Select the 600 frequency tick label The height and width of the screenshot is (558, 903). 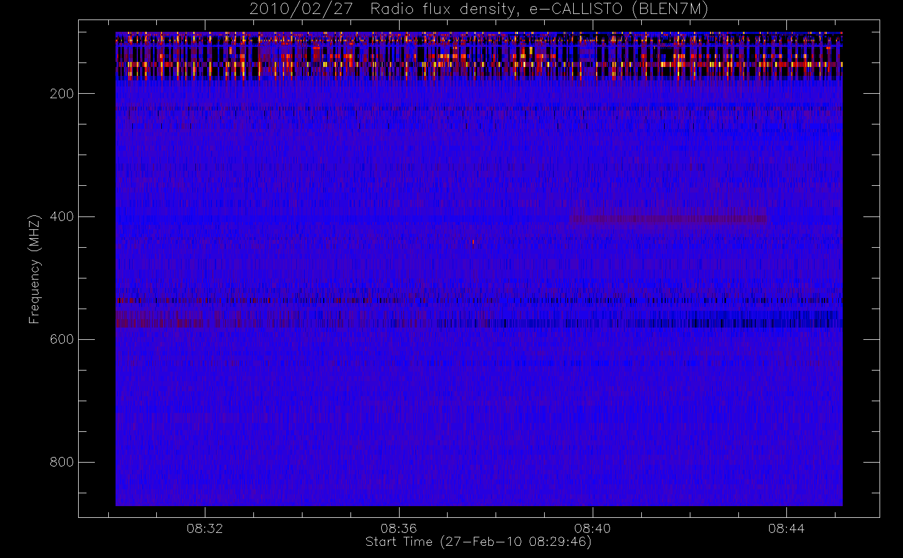(61, 339)
